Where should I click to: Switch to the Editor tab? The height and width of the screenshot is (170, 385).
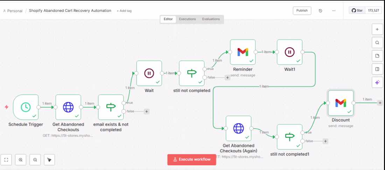(168, 19)
